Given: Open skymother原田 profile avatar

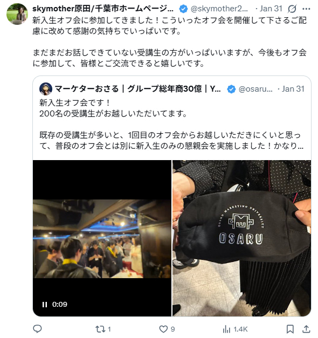Looking at the screenshot, I should click(17, 14).
